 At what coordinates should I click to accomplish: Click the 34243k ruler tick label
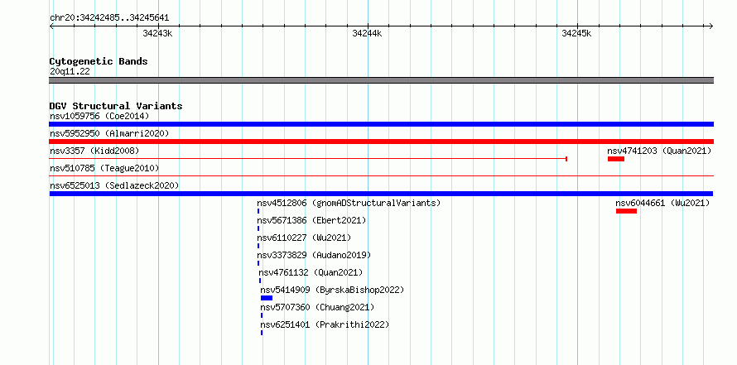click(157, 33)
